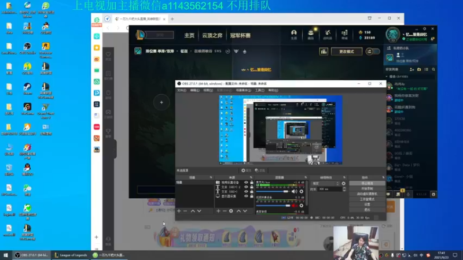Viewport: 463px width, 260px height.
Task: Move scene down in OBS scenes panel
Action: point(199,211)
